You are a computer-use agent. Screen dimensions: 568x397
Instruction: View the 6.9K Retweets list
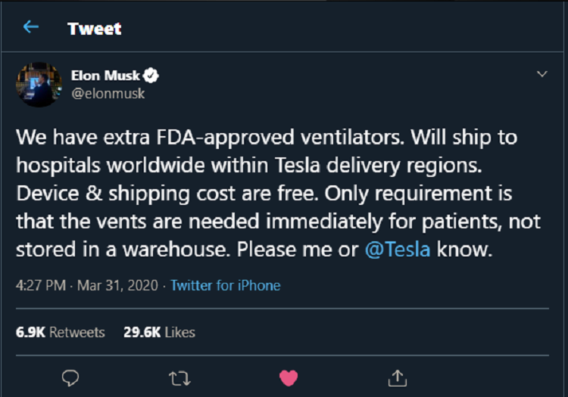61,332
